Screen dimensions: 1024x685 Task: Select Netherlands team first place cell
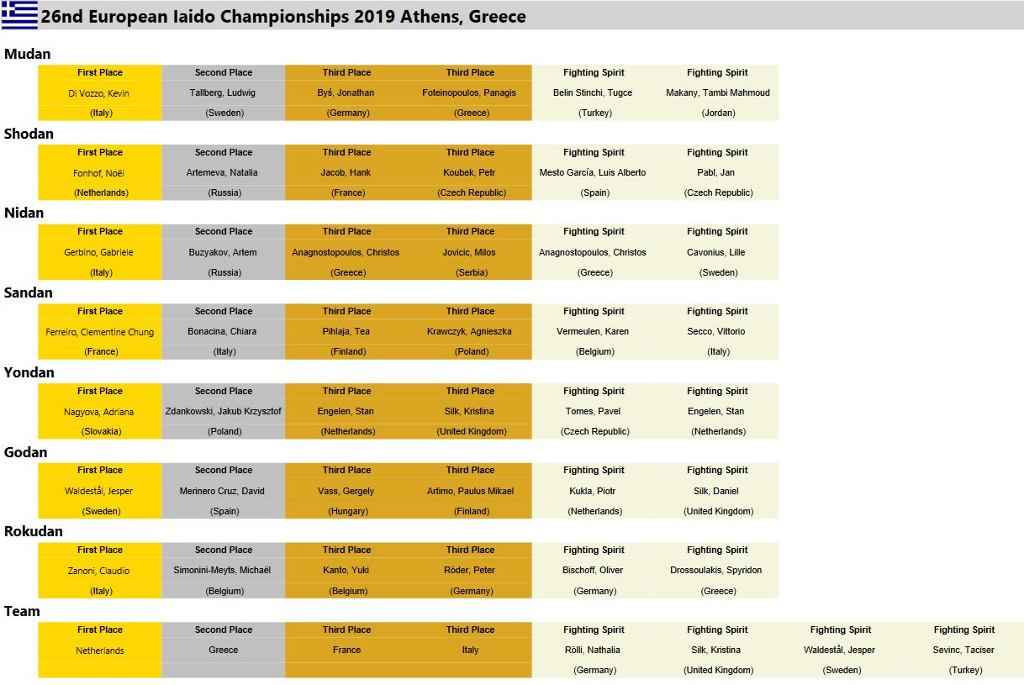coord(99,651)
